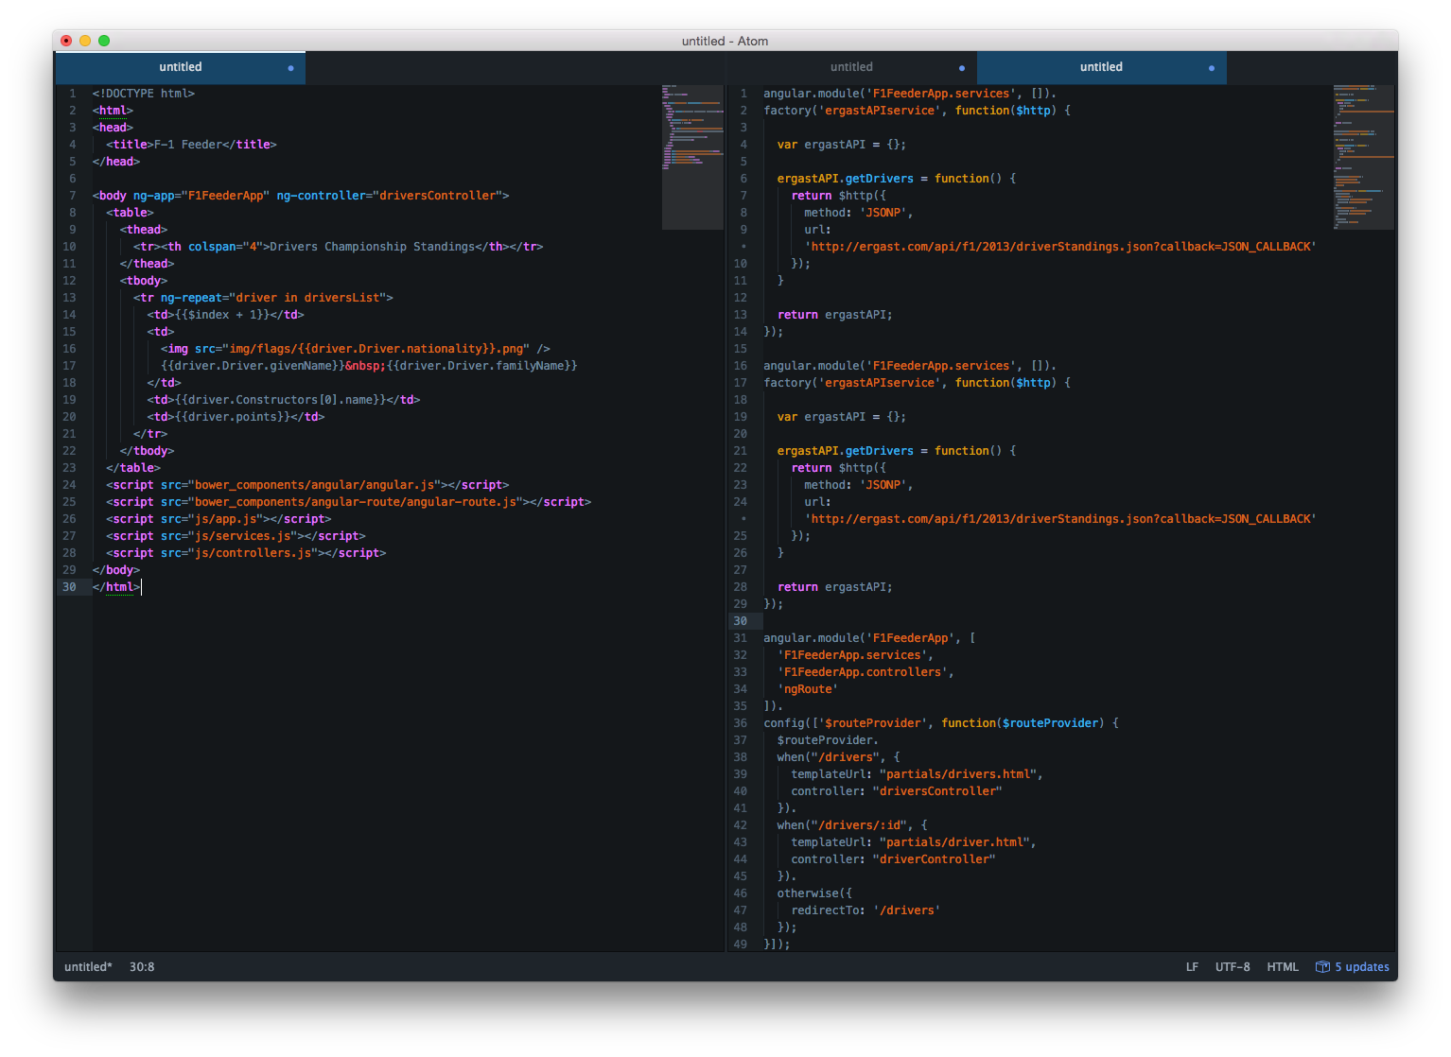The width and height of the screenshot is (1451, 1057).
Task: Click the angular.module('F1FeederApp', [ line
Action: pyautogui.click(x=869, y=638)
